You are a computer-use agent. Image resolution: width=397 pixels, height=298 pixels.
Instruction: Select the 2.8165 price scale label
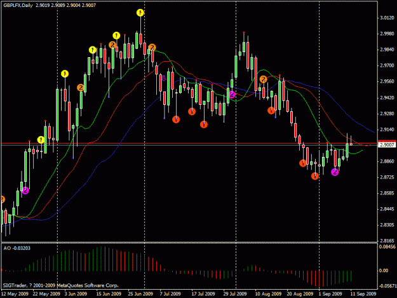(x=387, y=241)
